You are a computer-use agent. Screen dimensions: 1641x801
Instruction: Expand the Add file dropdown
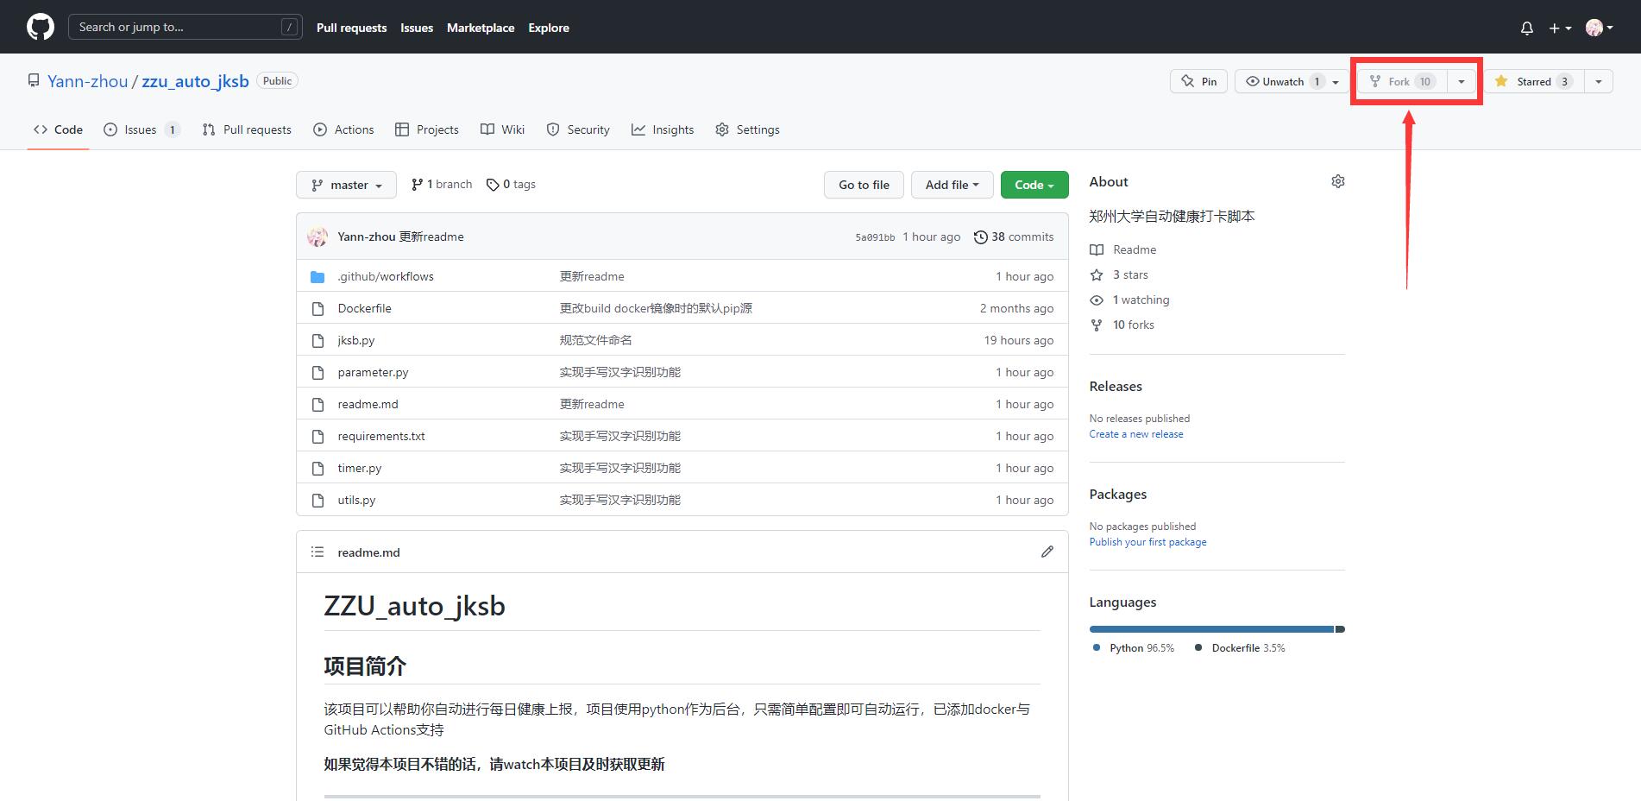952,185
